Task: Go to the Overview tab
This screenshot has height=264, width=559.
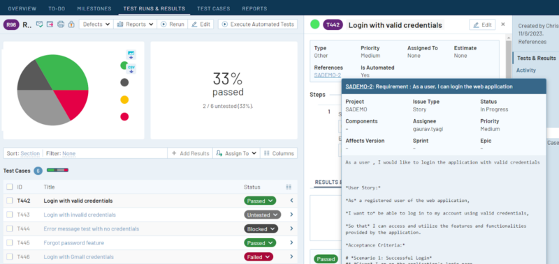Action: pos(22,8)
